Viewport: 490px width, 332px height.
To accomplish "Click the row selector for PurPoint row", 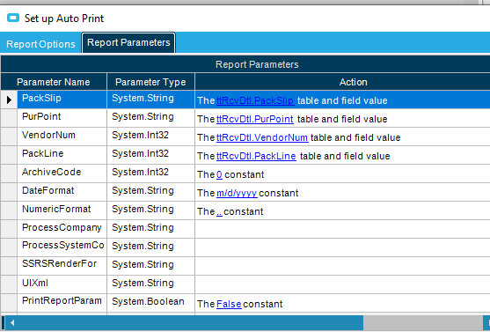I will click(9, 118).
